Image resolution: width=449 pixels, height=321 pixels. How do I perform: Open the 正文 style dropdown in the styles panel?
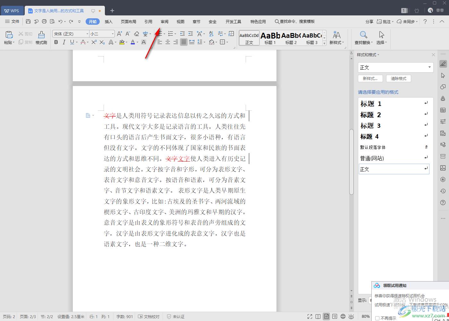(429, 67)
